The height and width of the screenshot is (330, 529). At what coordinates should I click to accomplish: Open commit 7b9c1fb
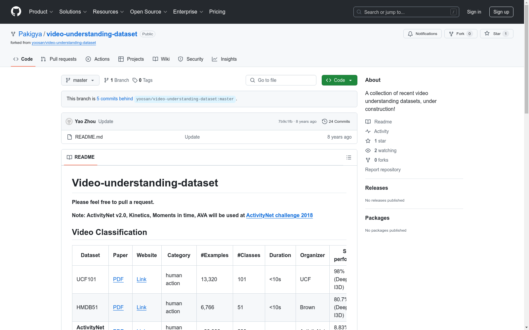[x=285, y=121]
